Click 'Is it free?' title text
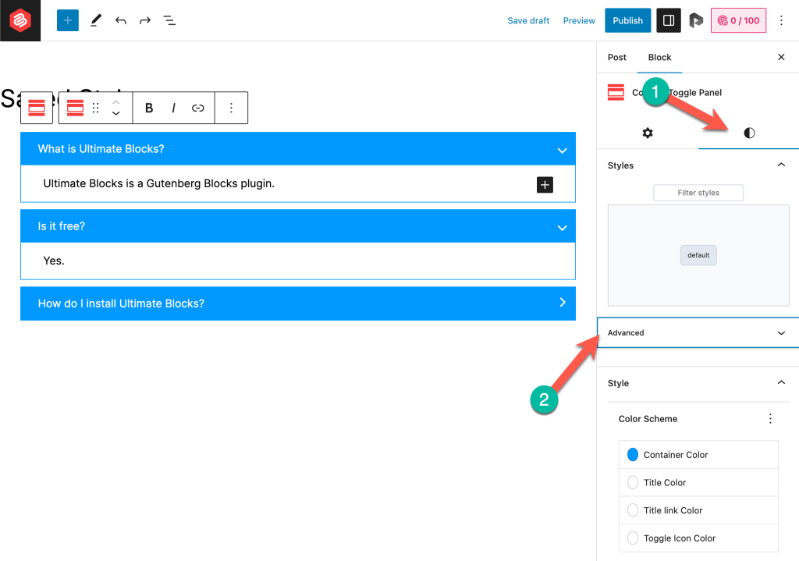Viewport: 799px width, 561px height. pos(61,226)
